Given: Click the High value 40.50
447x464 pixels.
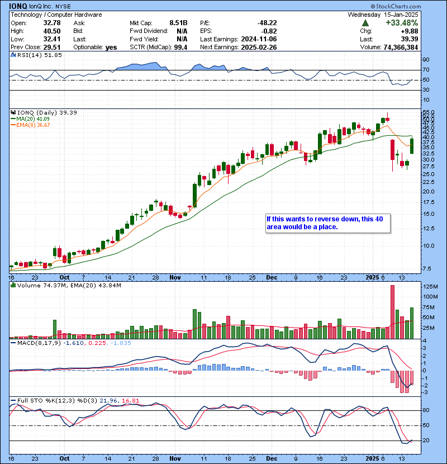Looking at the screenshot, I should click(x=52, y=31).
